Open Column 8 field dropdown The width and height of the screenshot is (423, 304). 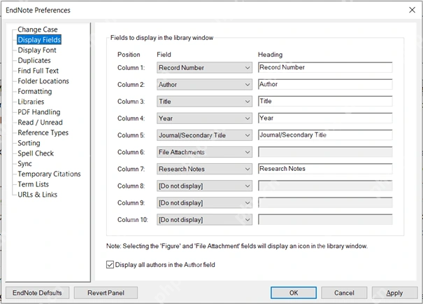204,186
